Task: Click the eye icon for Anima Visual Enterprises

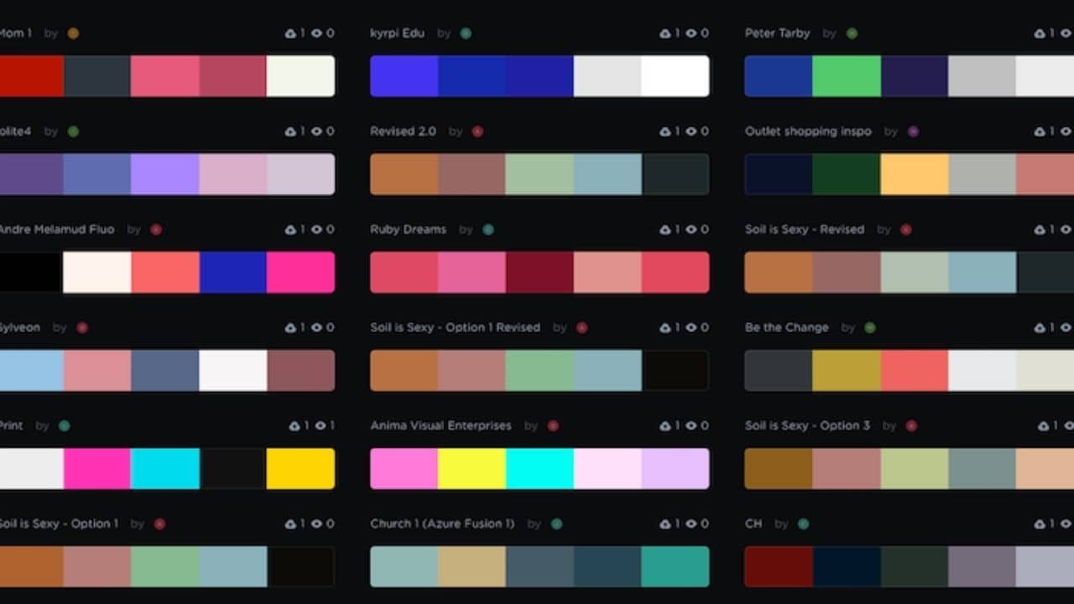Action: [691, 426]
